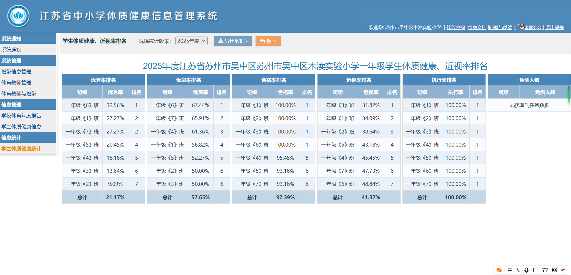Screen dimensions: 571x275
Task: Open the Sogou soft keyboard icon
Action: [535, 270]
